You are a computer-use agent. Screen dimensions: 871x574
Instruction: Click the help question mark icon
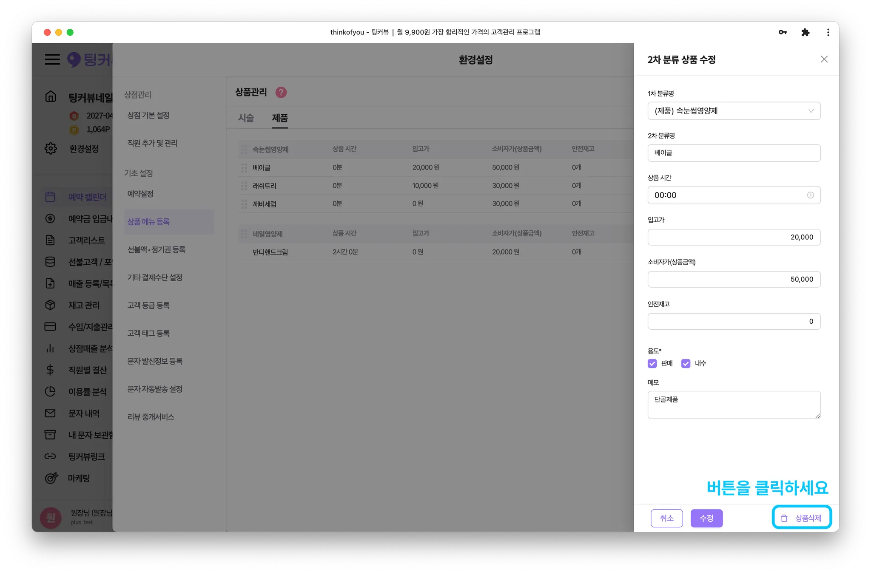(281, 92)
